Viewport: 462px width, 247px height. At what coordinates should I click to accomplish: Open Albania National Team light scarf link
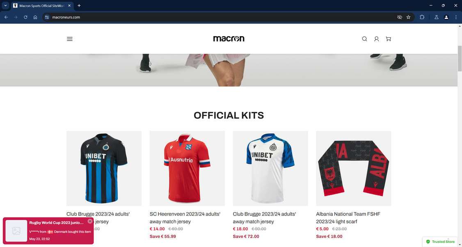pyautogui.click(x=348, y=217)
